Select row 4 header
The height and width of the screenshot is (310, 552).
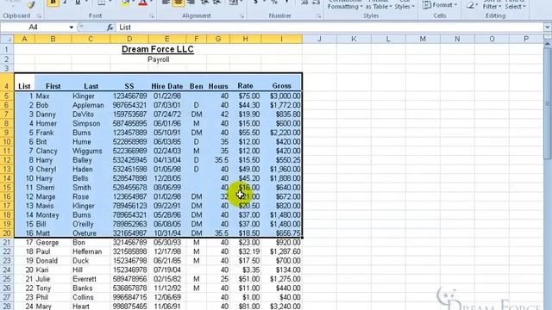7,82
